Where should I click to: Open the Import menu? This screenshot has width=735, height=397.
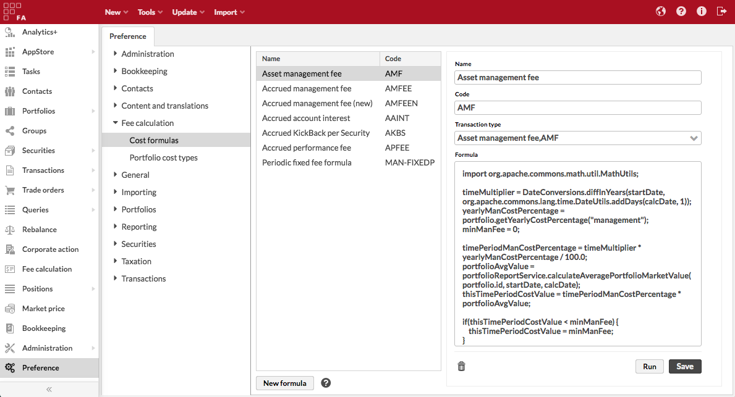pos(229,12)
